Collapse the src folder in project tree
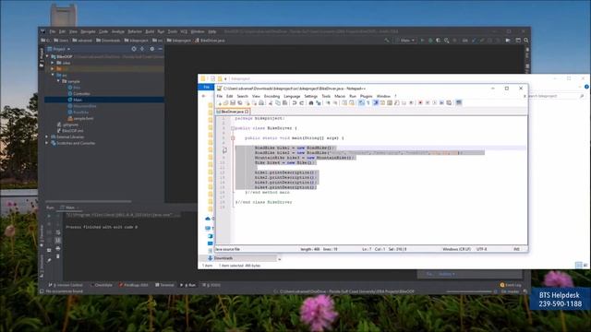This screenshot has height=332, width=591. tap(53, 75)
